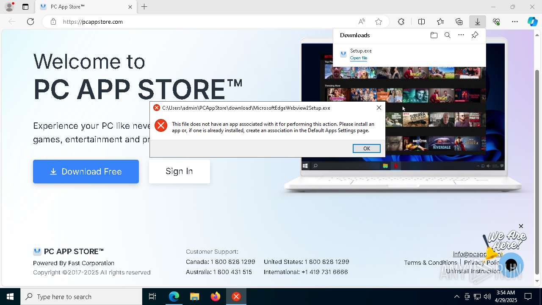Open the notification center icon
542x305 pixels.
click(528, 297)
